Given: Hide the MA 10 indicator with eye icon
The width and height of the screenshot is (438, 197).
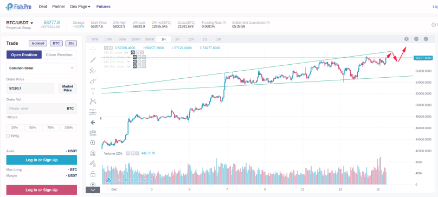Looking at the screenshot, I should point(134,57).
